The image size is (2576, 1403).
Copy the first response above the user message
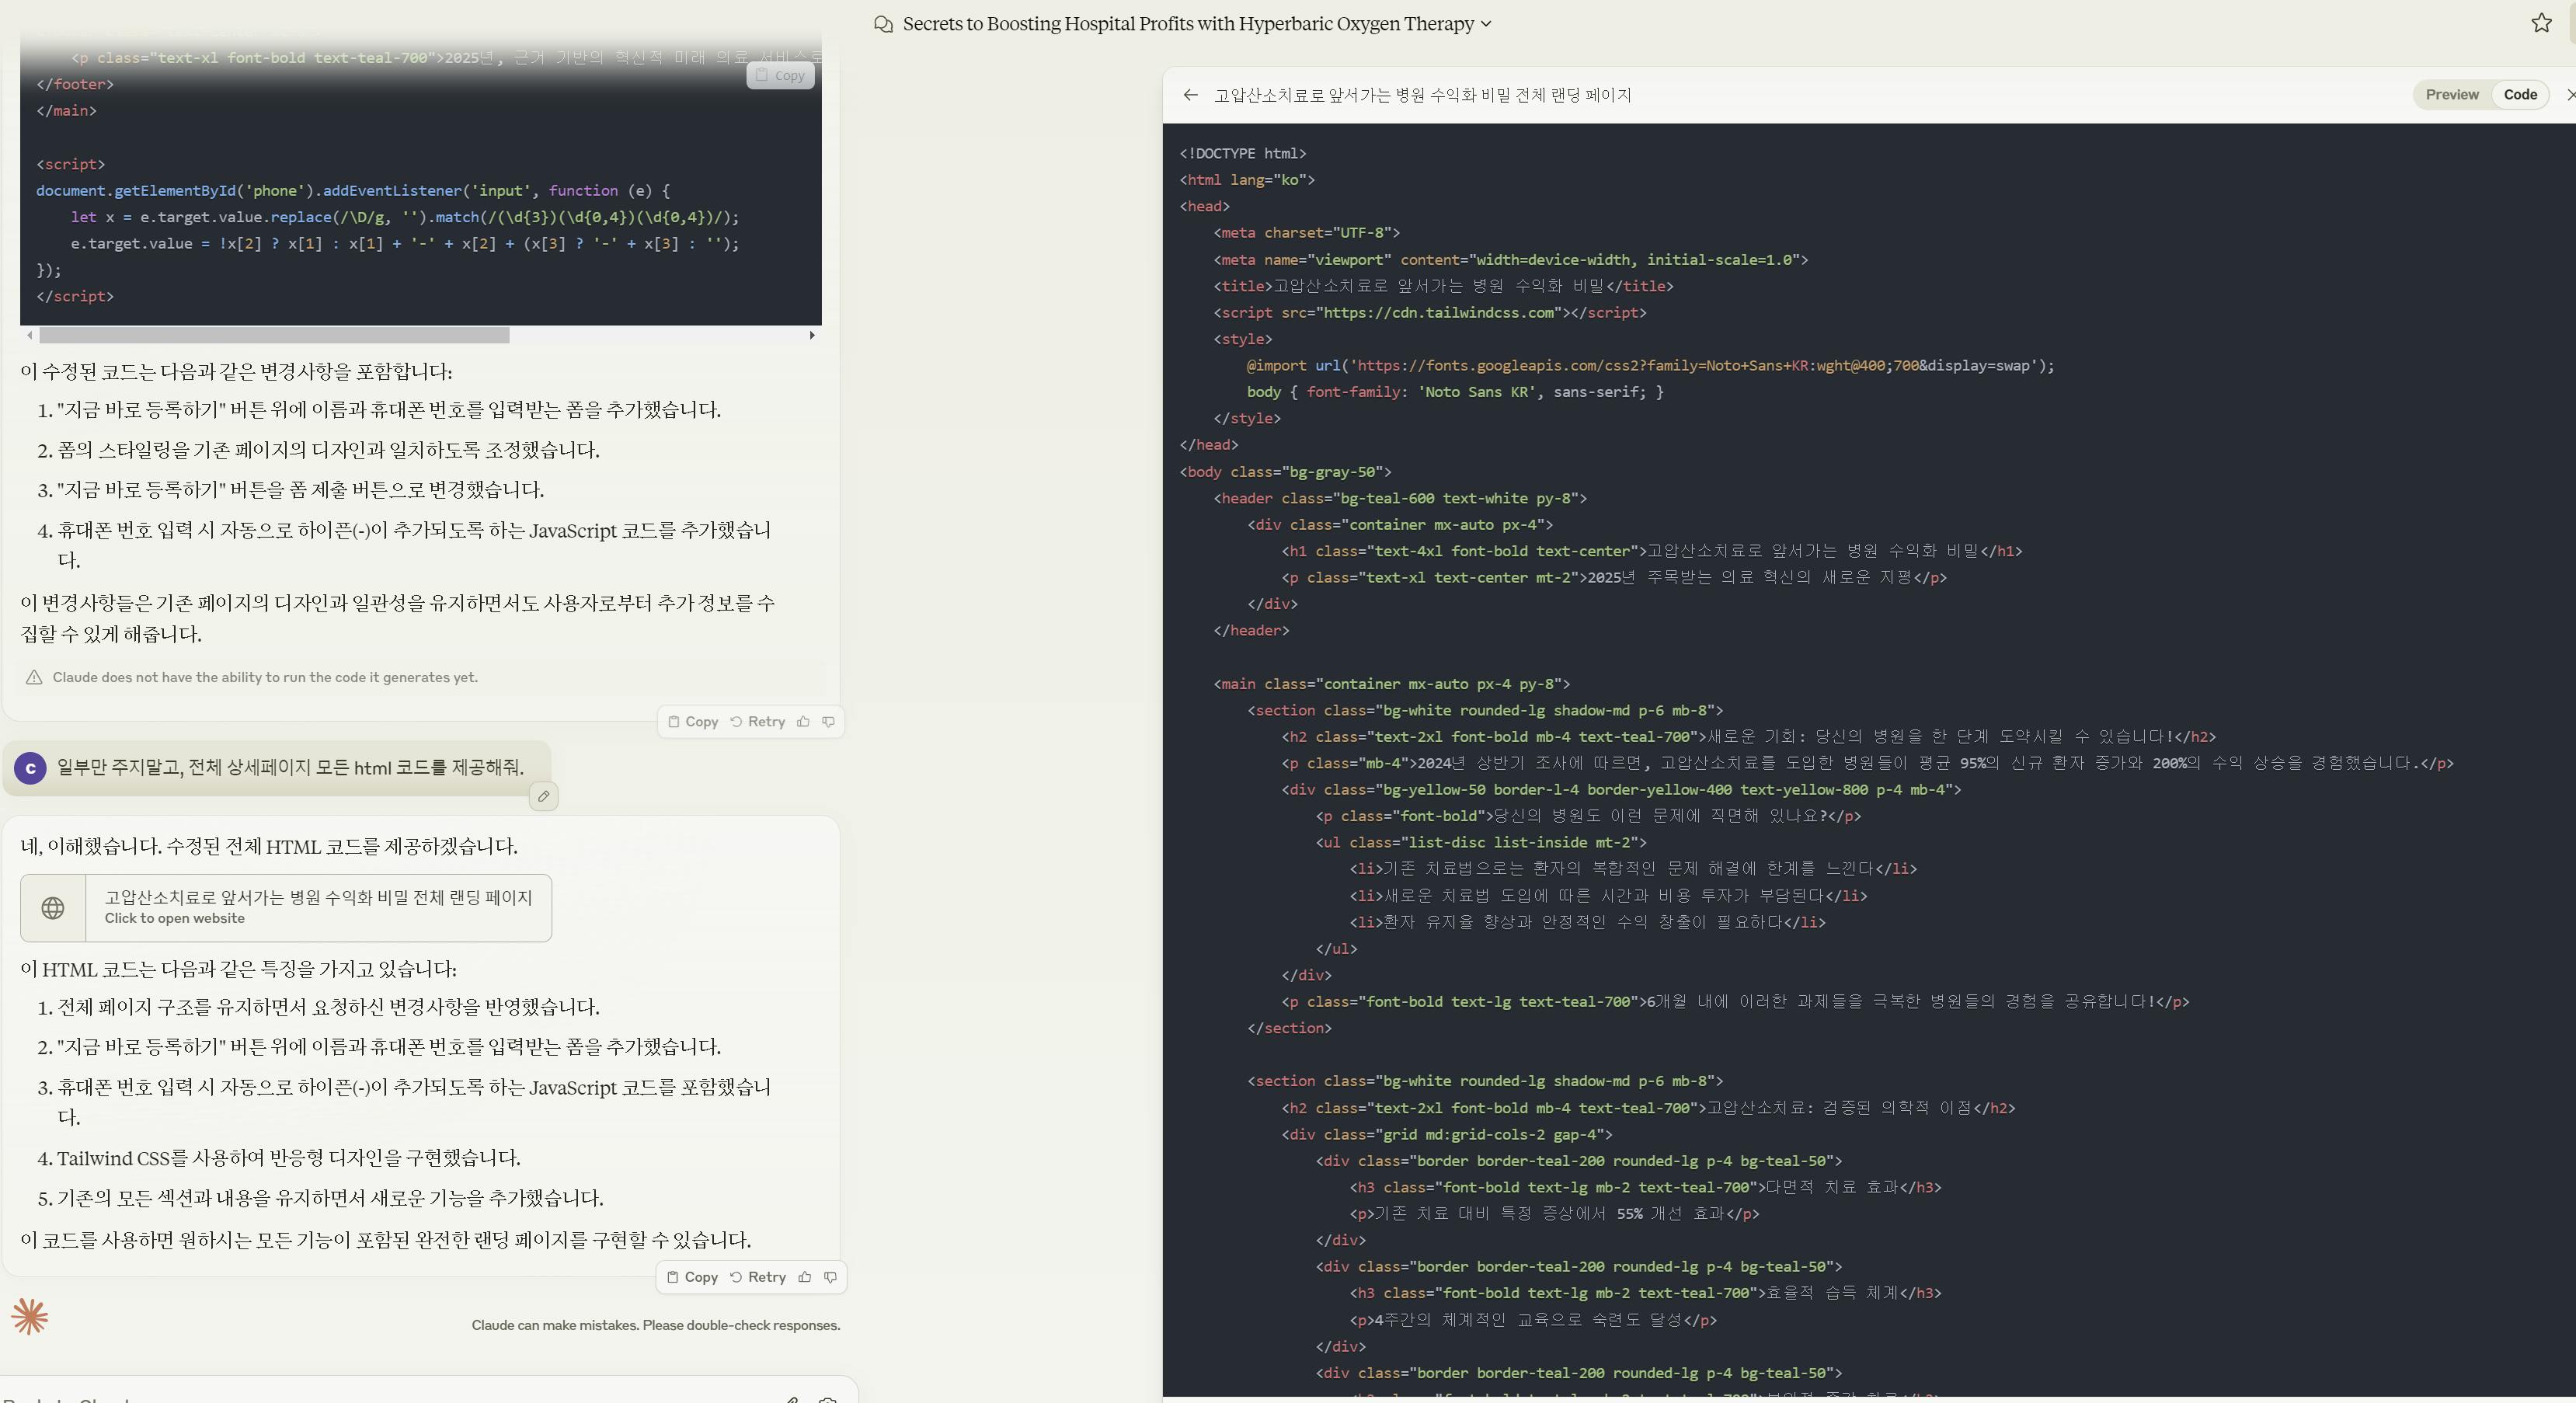693,722
